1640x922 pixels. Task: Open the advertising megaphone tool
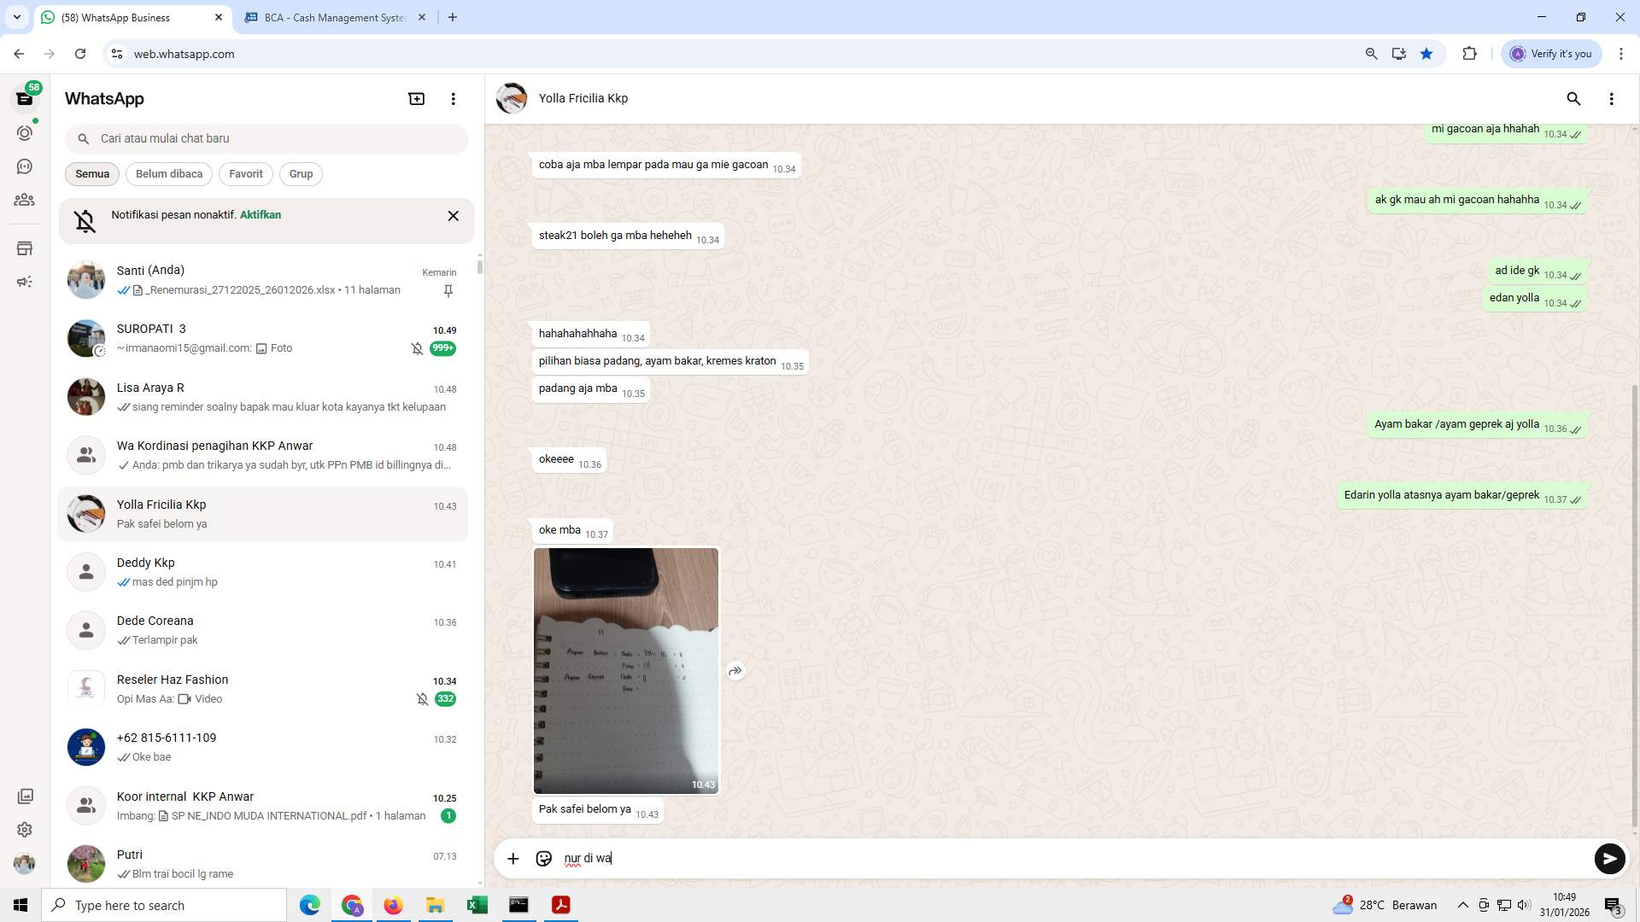tap(25, 281)
